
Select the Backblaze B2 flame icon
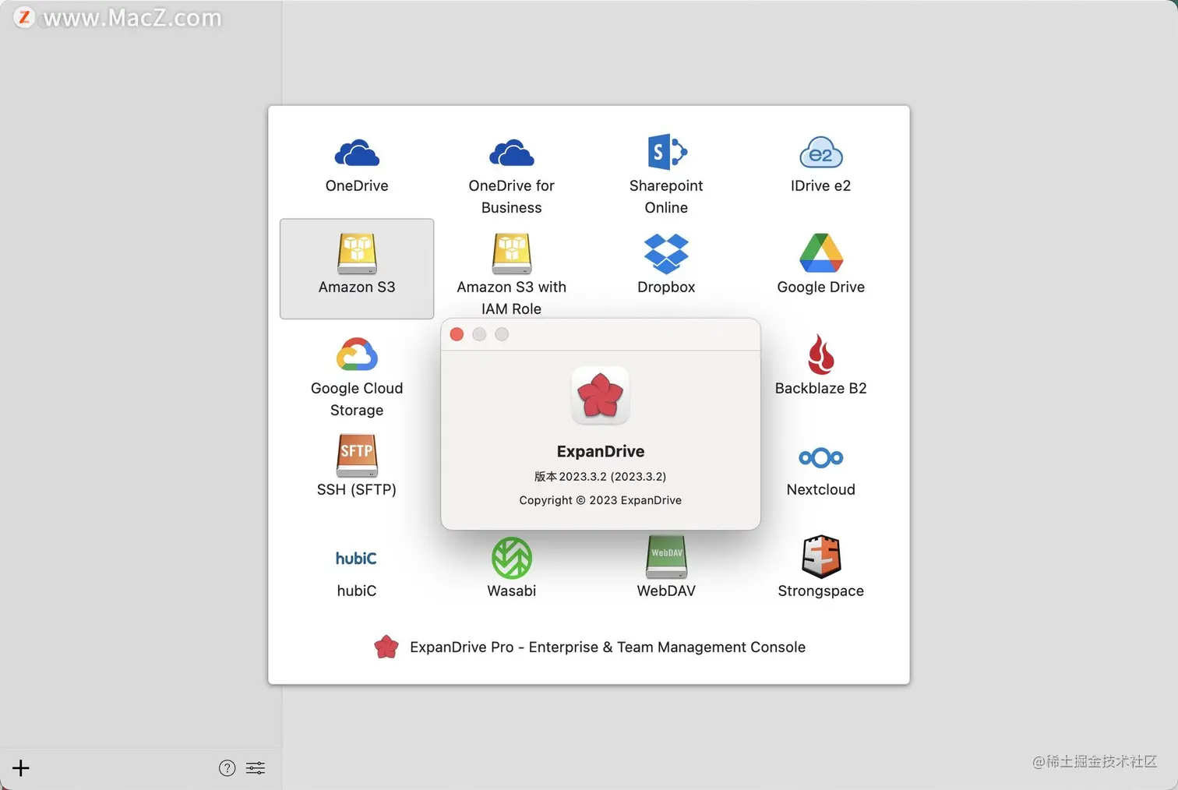pos(821,354)
